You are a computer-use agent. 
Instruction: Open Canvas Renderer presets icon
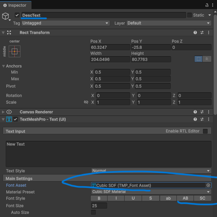202,112
